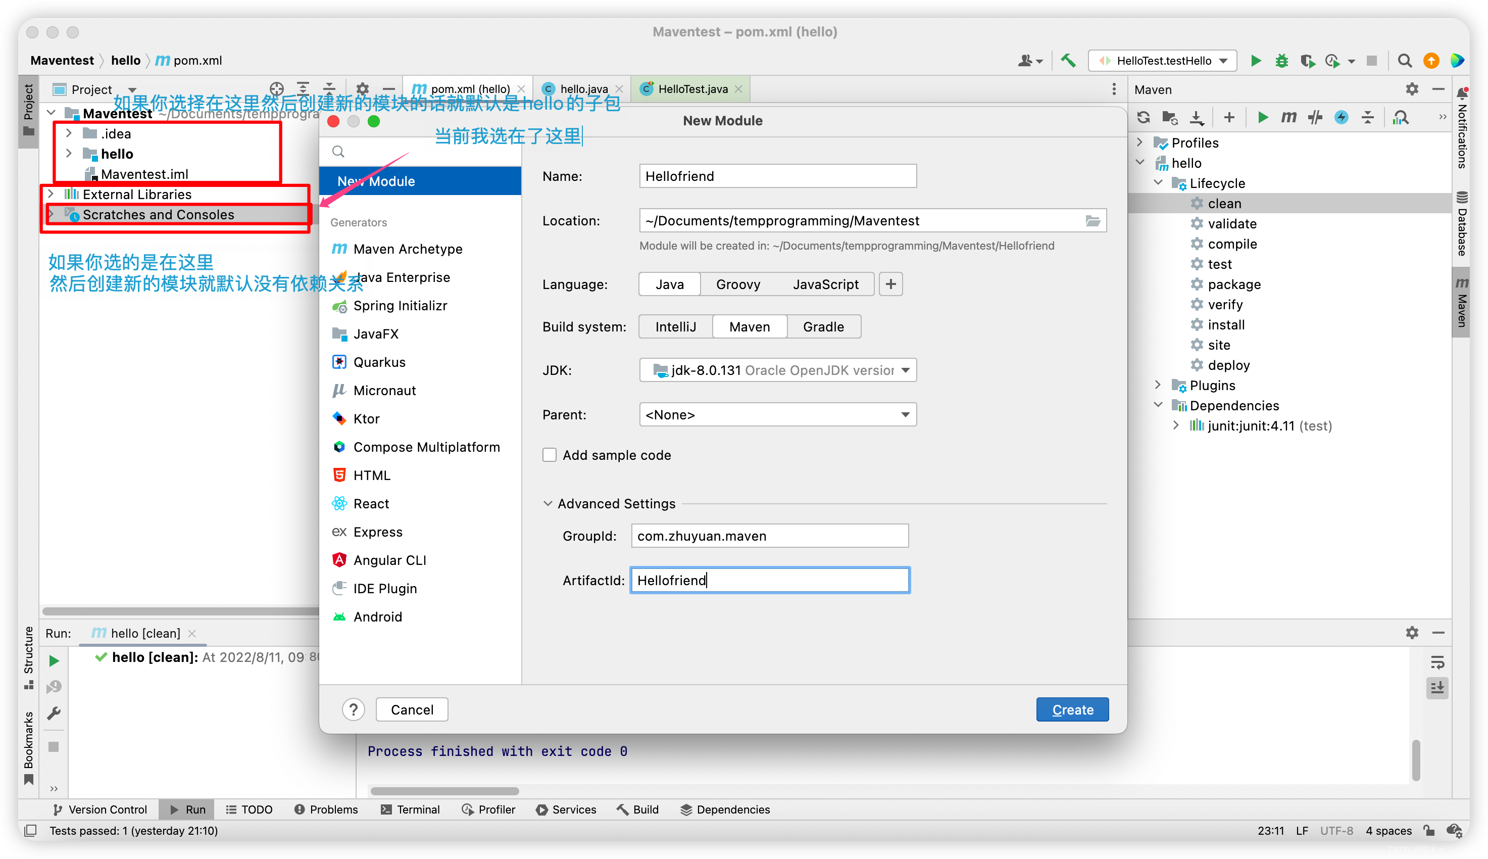Switch to hello.java editor tab
1488x859 pixels.
click(x=582, y=89)
